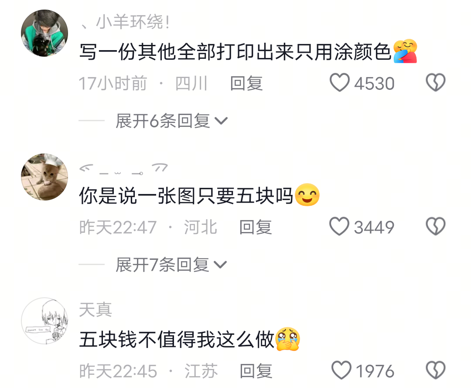Select comment text 五块钱不值得我这么做

point(177,340)
